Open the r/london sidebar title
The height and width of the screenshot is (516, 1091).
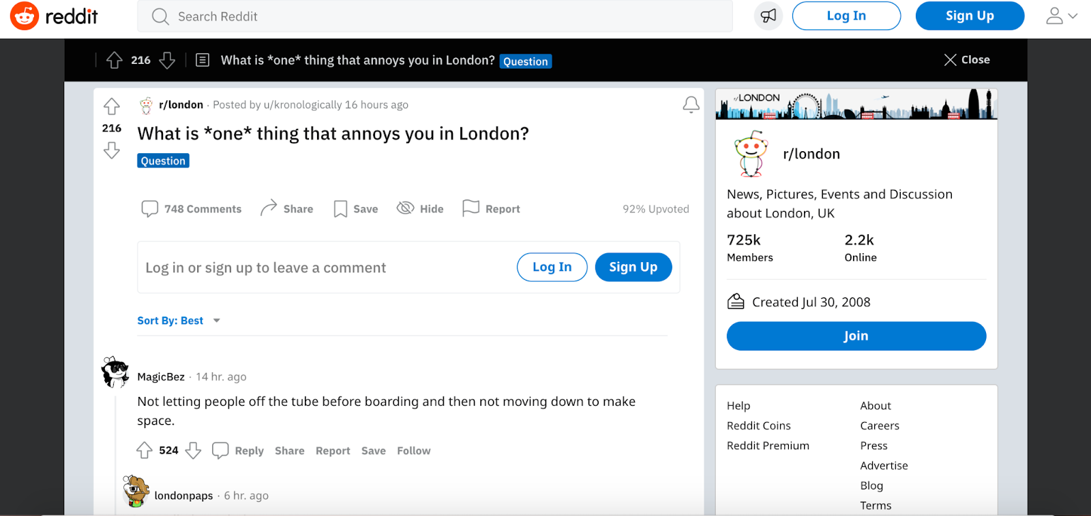(811, 154)
